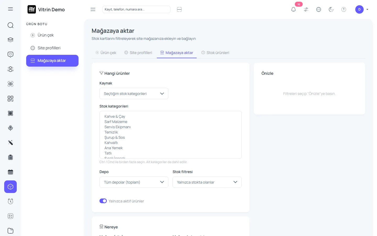Viewport: 377px width, 236px height.
Task: Click the search input field in header
Action: 136,9
